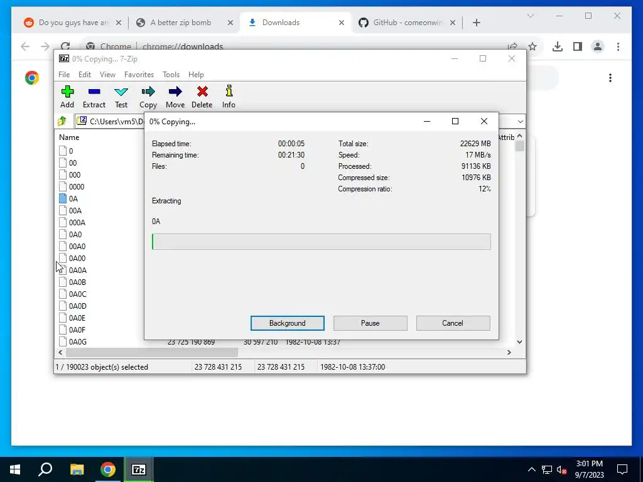Open Chrome three-dot main menu

(618, 46)
